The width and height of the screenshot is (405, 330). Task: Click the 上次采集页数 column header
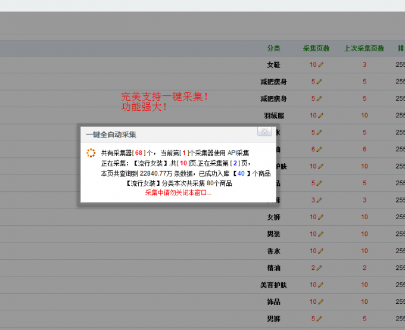[x=364, y=48]
